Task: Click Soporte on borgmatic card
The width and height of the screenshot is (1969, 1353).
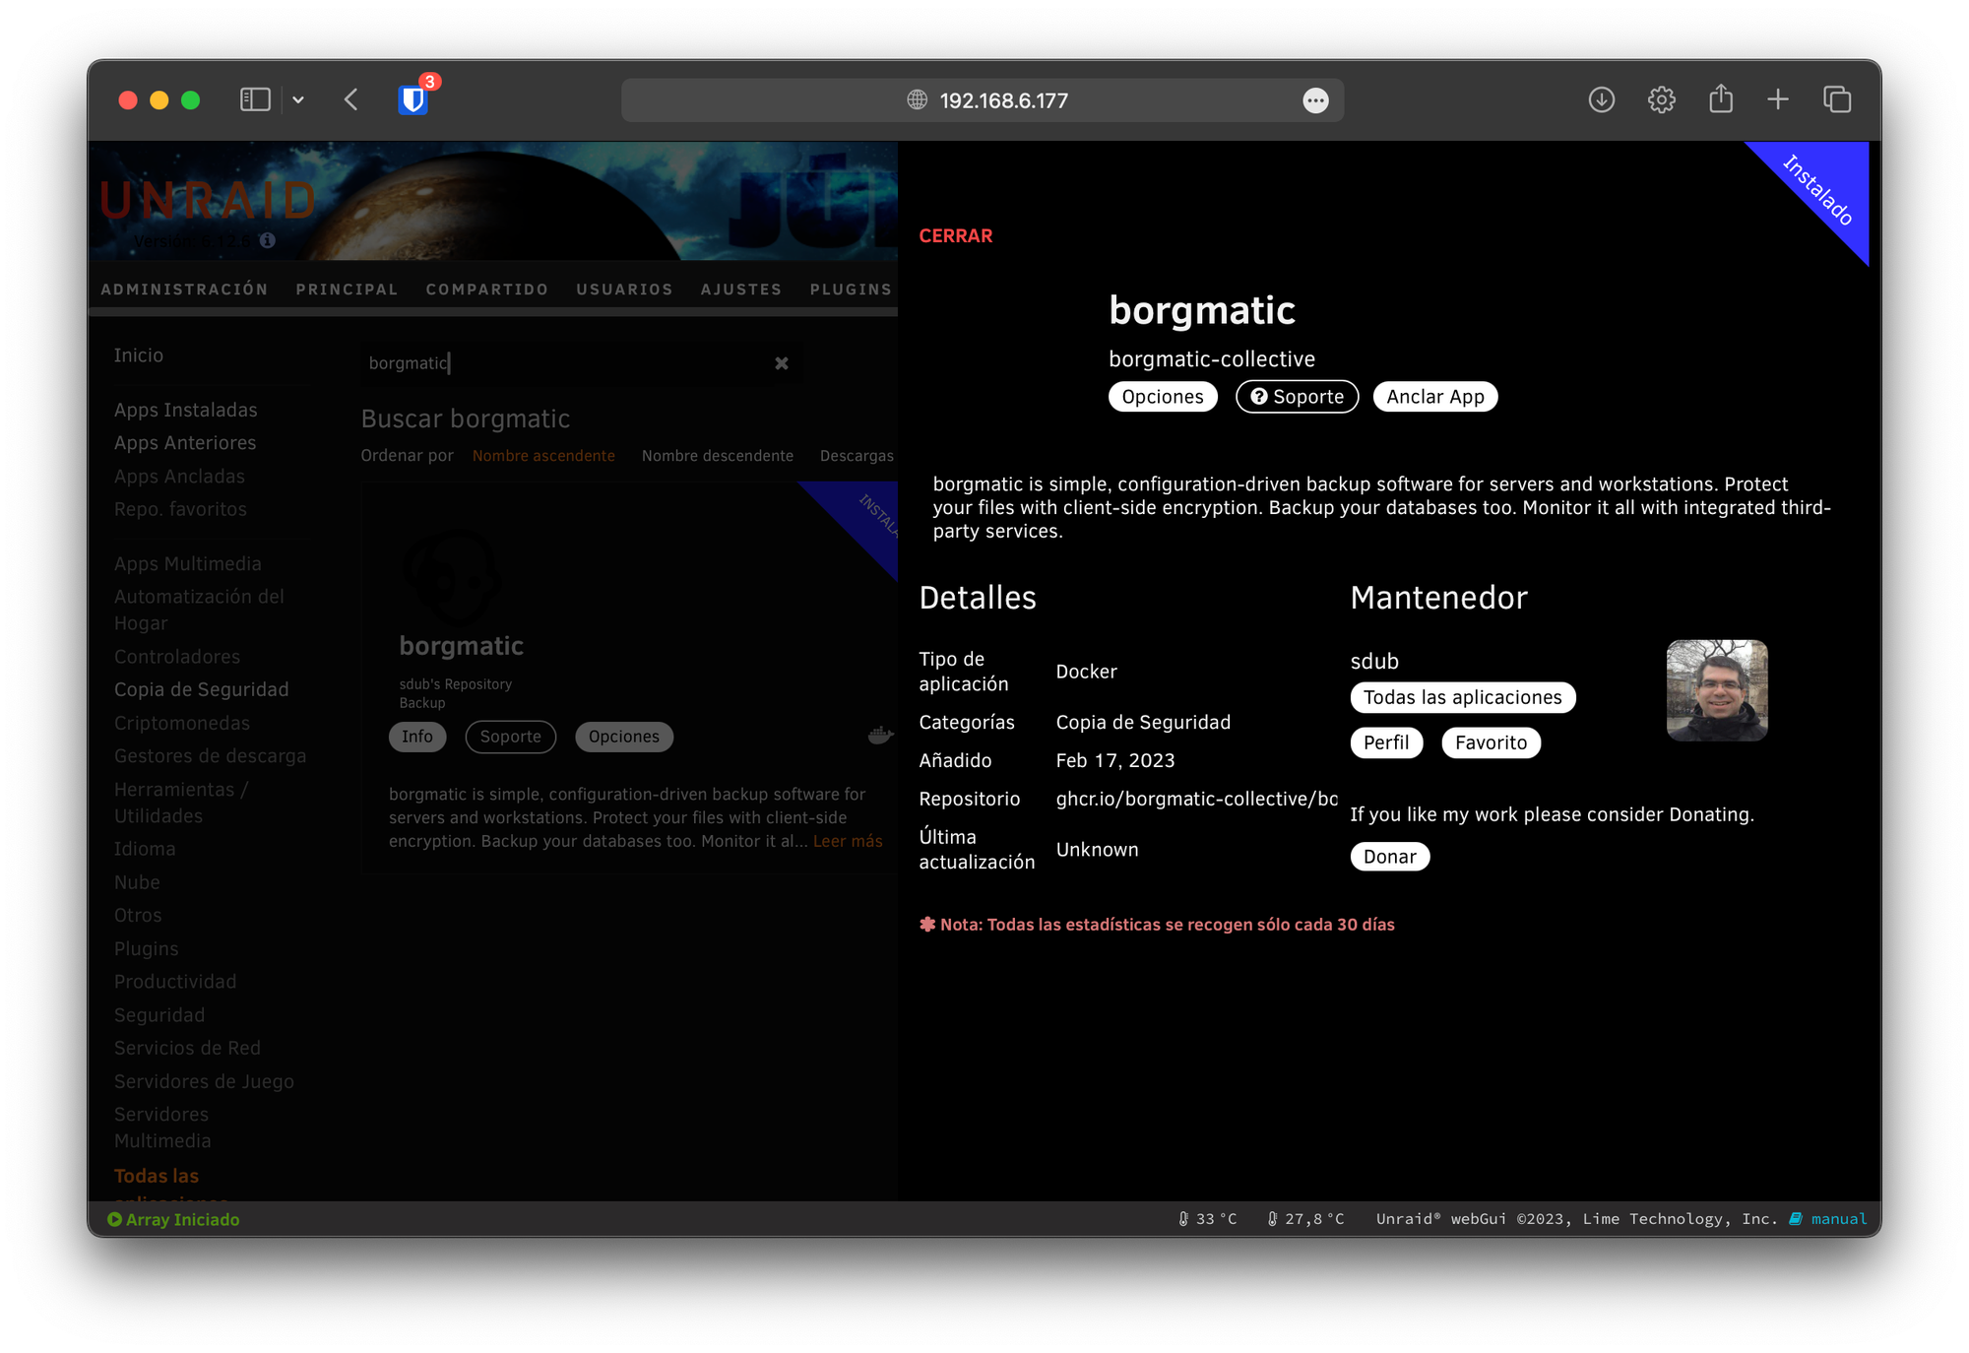Action: tap(510, 737)
